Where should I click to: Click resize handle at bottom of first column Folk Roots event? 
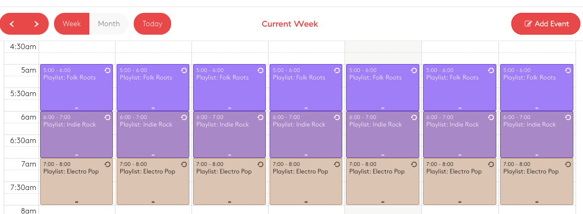[76, 108]
